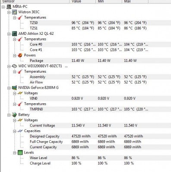This screenshot has width=171, height=172.
Task: Collapse the AMD Athlon X2 QL-62 node
Action: click(9, 34)
